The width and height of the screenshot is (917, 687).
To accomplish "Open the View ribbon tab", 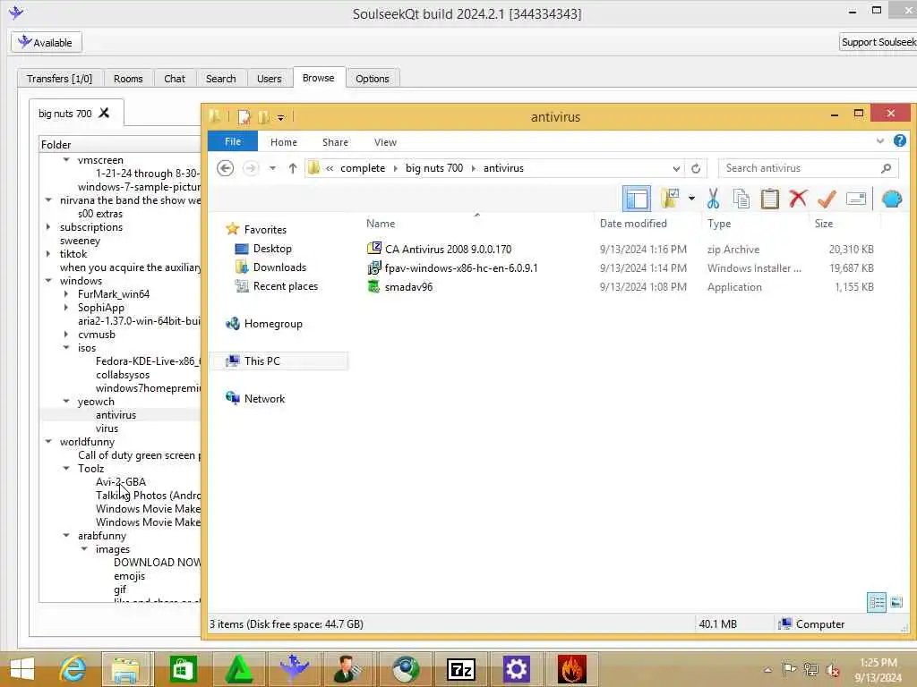I will pos(385,142).
